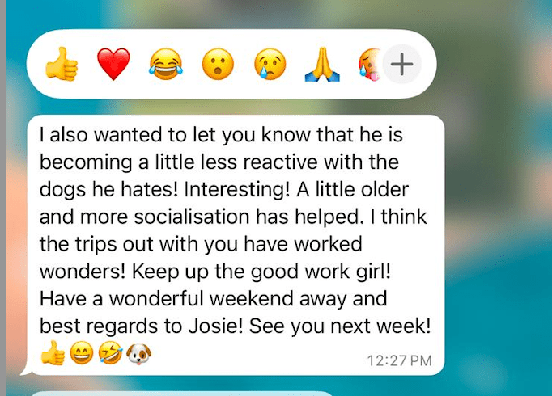Open more emoji reactions with plus button
Screen dimensions: 552x396
(x=401, y=64)
